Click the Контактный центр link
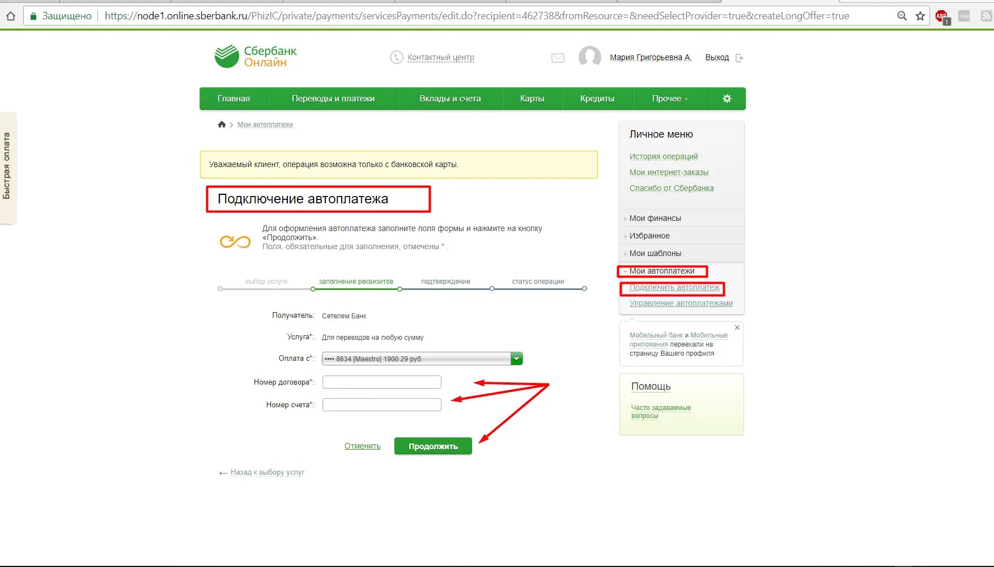 click(440, 57)
